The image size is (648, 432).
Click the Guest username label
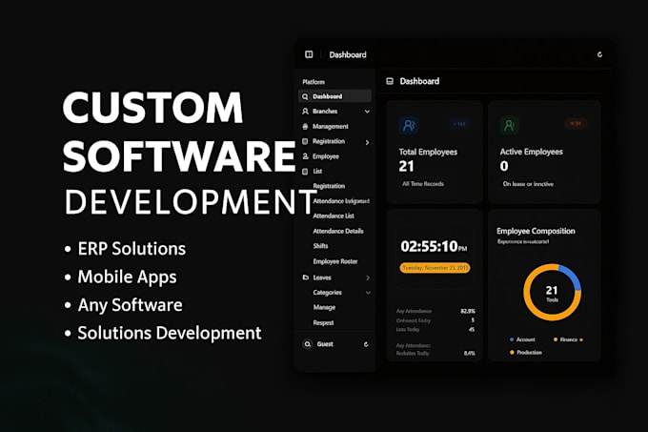[x=325, y=344]
